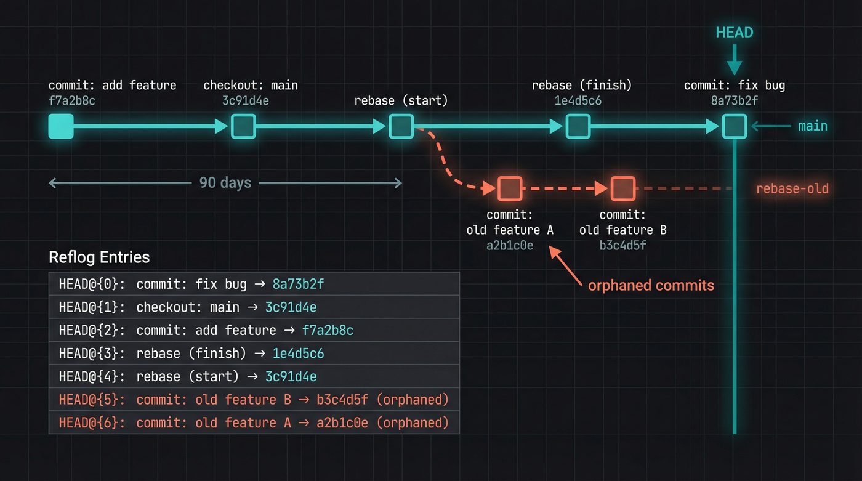
Task: Select the "rebase (finish)" node 1e4d5c6
Action: click(x=578, y=126)
